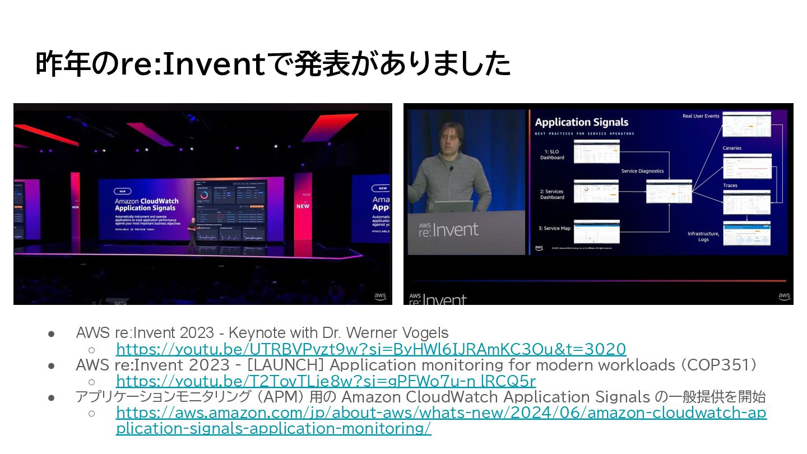Click the 'Traces' label

(x=730, y=185)
